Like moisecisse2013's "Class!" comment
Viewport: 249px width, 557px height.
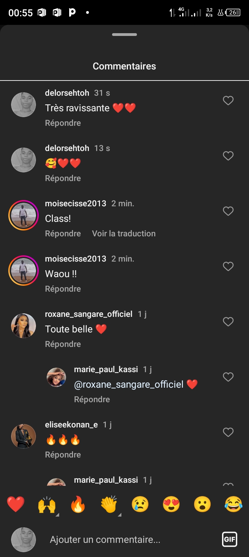pyautogui.click(x=228, y=211)
